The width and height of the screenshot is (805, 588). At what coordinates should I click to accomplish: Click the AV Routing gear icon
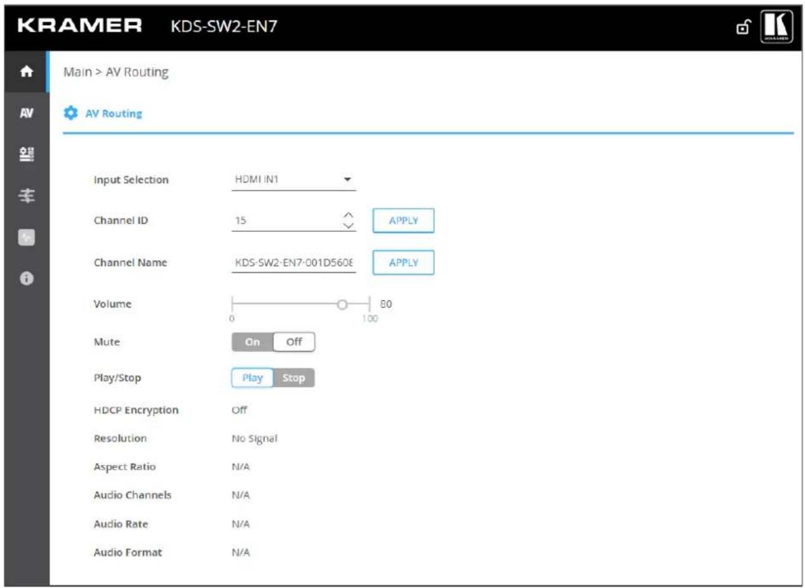click(x=70, y=114)
